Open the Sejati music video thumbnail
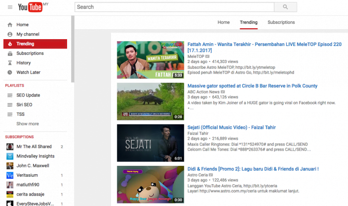Image resolution: width=348 pixels, height=206 pixels. (x=151, y=143)
